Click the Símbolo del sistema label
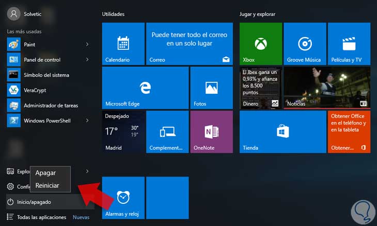The height and width of the screenshot is (226, 377). [x=46, y=75]
